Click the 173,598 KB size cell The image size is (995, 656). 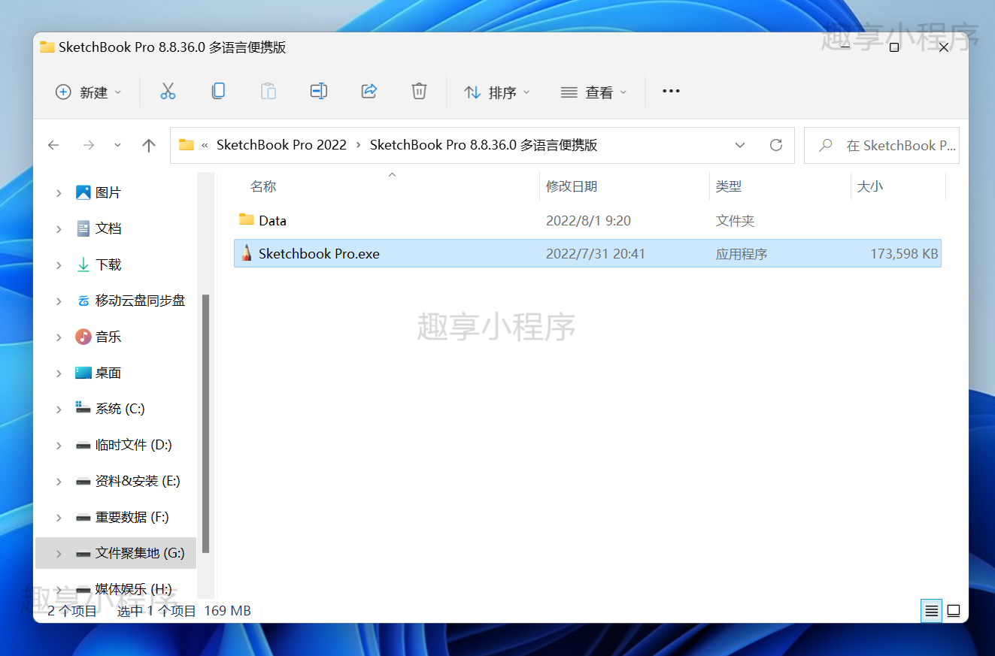[904, 253]
